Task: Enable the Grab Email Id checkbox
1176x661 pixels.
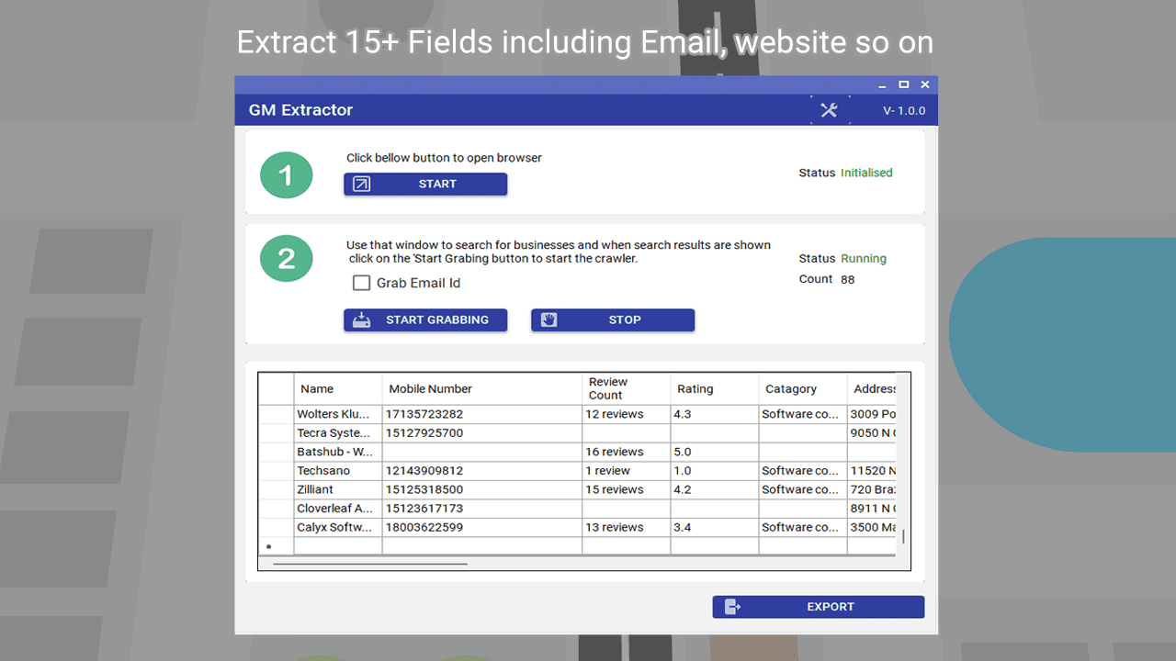Action: tap(362, 283)
